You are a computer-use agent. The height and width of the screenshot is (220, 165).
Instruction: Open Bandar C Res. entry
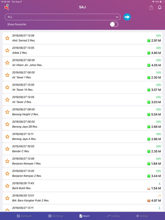click(82, 149)
